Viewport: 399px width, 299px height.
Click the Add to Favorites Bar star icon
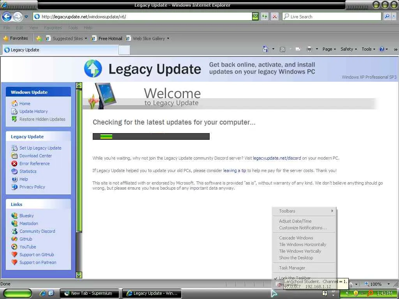click(x=39, y=39)
